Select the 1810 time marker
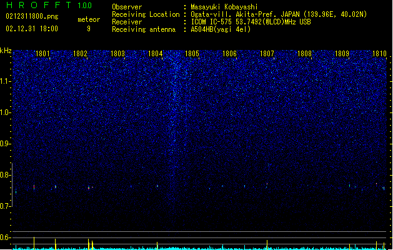Image resolution: width=393 pixels, height=250 pixels. (x=379, y=54)
